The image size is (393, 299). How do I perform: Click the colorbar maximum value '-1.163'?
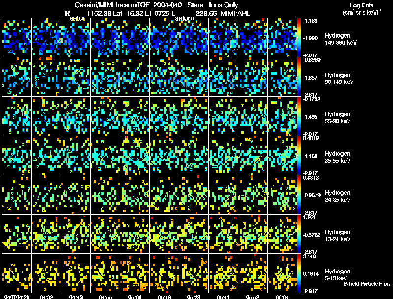pyautogui.click(x=310, y=21)
